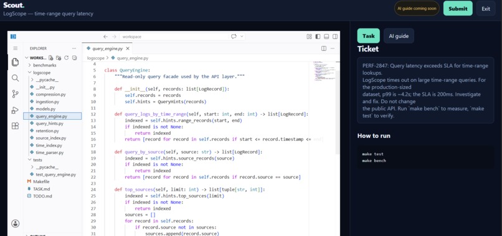This screenshot has height=236, width=502.
Task: Toggle the primary side bar
Action: [x=318, y=37]
